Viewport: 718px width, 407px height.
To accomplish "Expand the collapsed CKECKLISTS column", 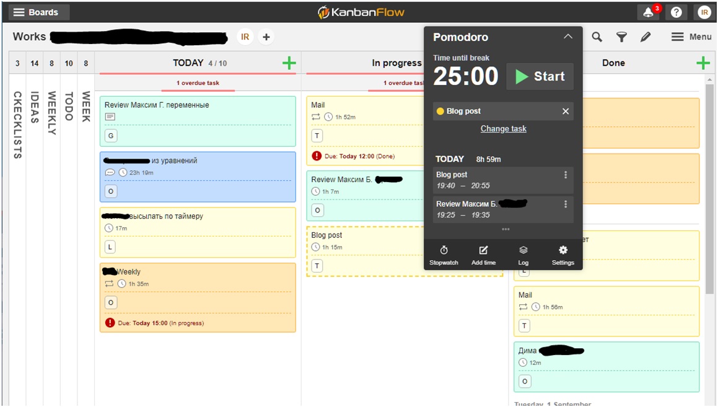I will point(17,125).
